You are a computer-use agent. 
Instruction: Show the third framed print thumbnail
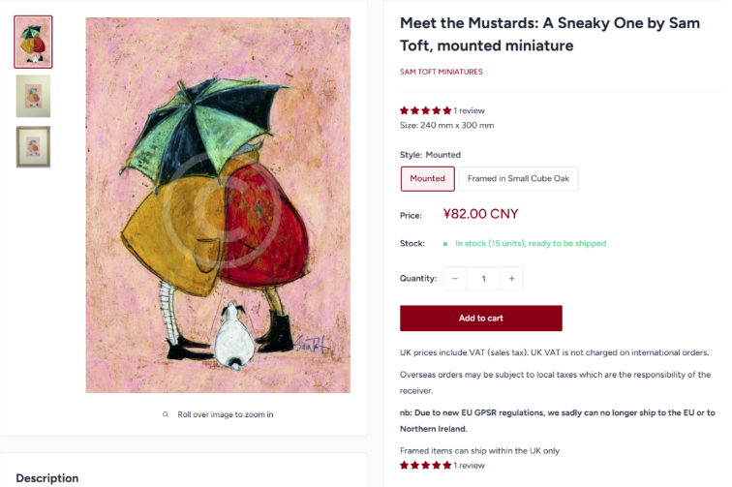pos(33,146)
